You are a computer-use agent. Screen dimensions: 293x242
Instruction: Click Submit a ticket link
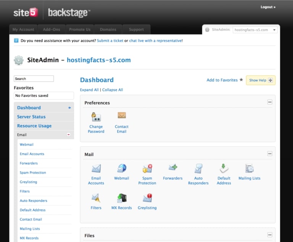pyautogui.click(x=110, y=41)
